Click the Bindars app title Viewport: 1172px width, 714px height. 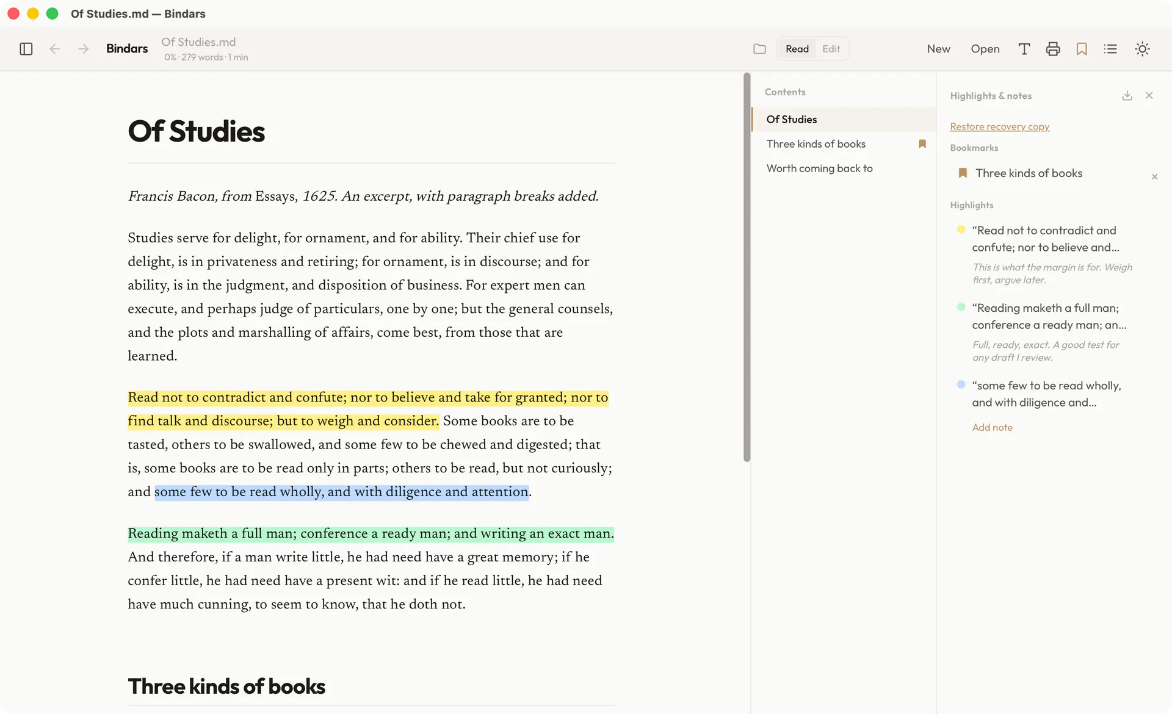(127, 49)
